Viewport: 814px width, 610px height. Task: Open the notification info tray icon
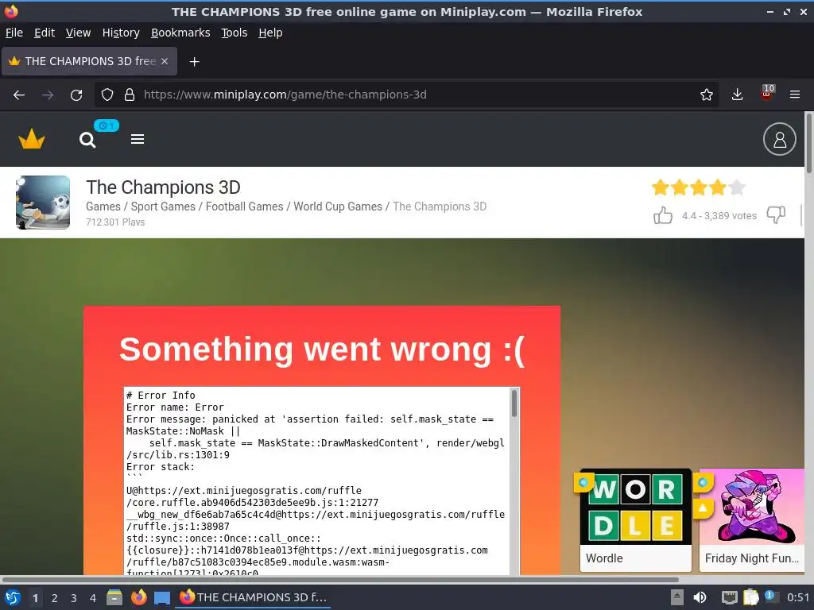coord(770,596)
